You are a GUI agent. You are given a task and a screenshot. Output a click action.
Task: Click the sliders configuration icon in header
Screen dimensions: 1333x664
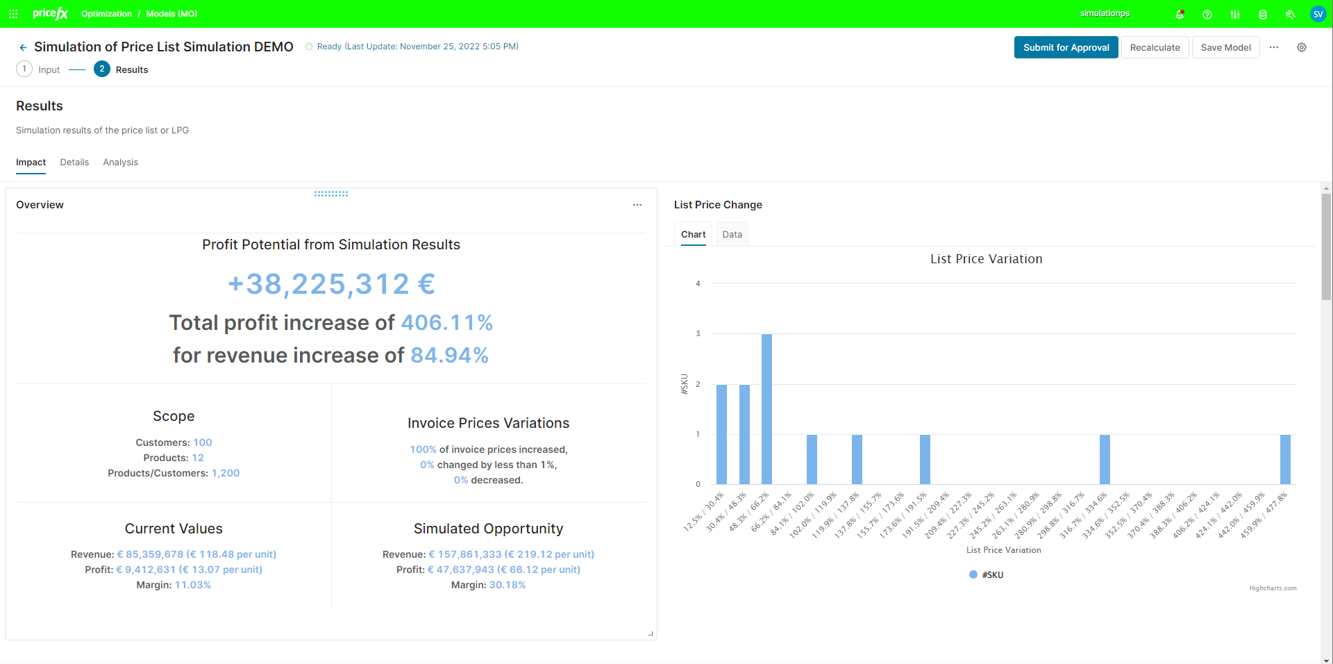point(1235,14)
